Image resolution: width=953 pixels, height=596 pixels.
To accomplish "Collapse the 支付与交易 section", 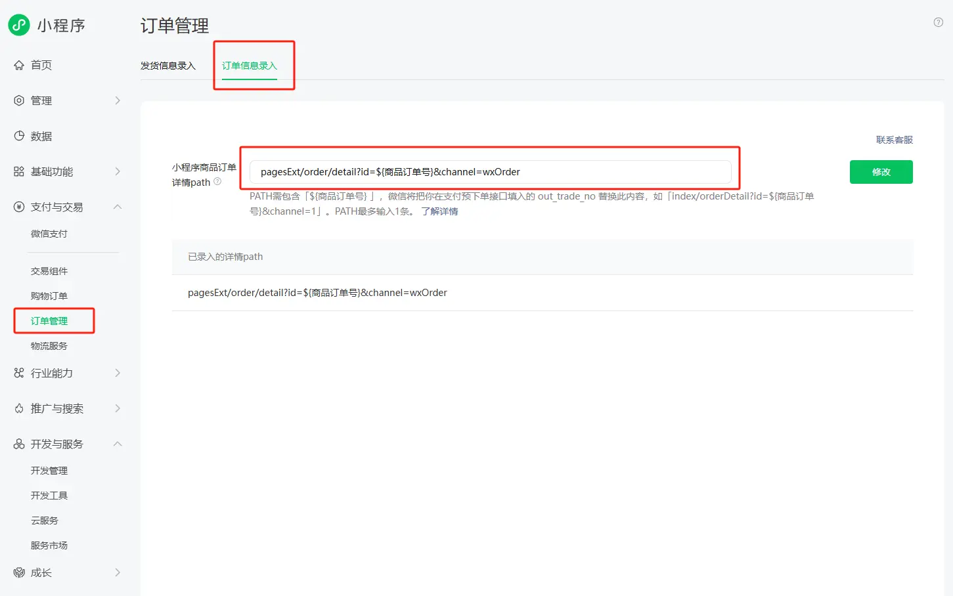I will tap(118, 207).
